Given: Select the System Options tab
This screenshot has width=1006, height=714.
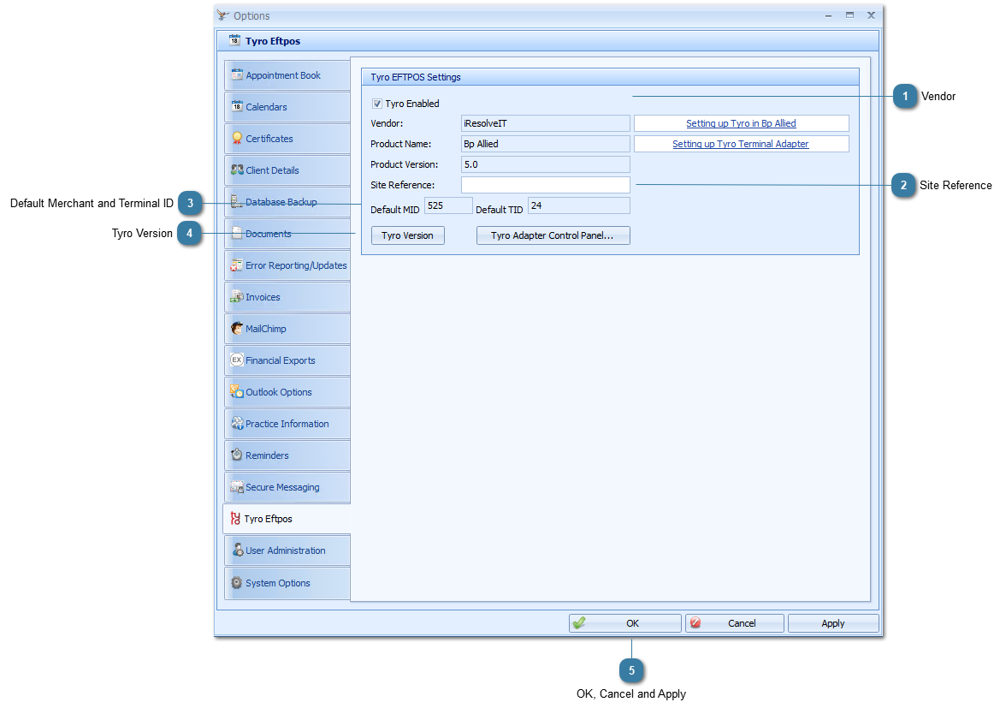Looking at the screenshot, I should point(287,583).
